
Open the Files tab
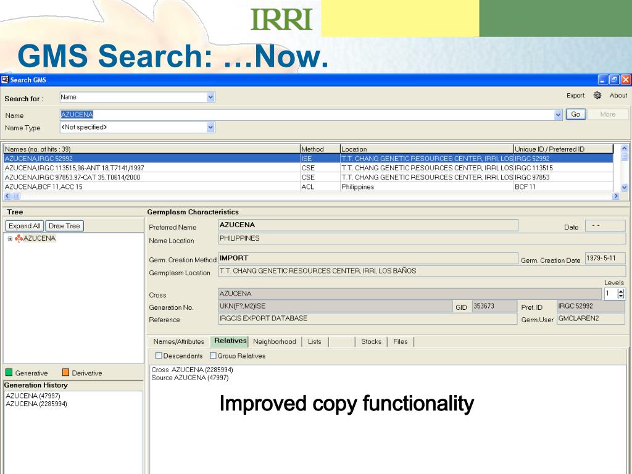click(400, 341)
